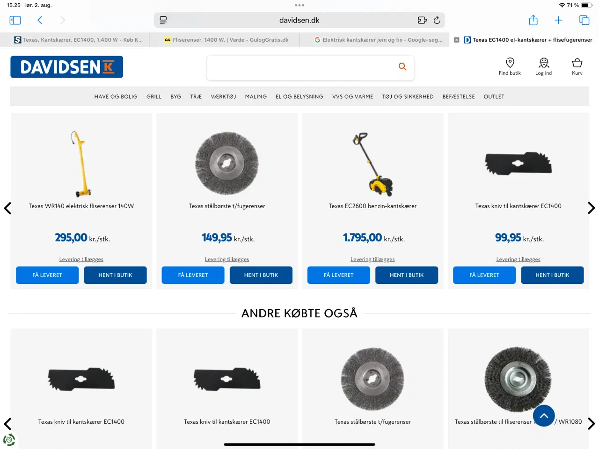This screenshot has height=449, width=599.
Task: Go back to previous page
Action: (40, 20)
